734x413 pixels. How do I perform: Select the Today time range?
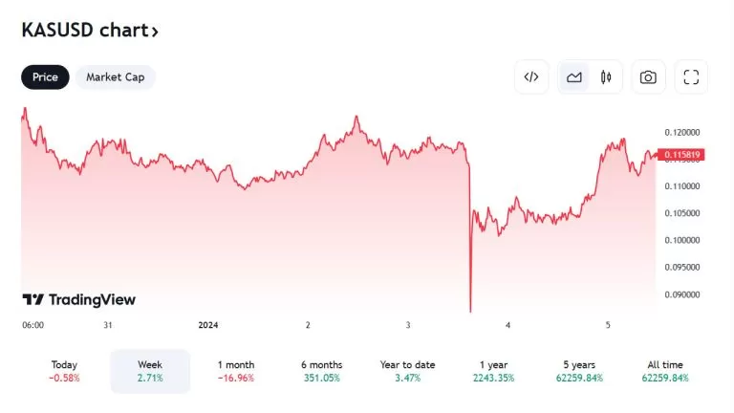click(64, 371)
